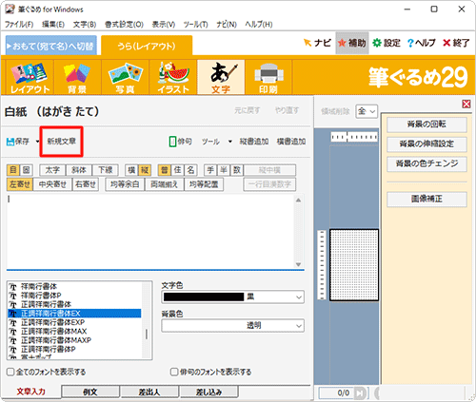Viewport: 476px width, 402px height.
Task: Open the 全 region dropdown
Action: pyautogui.click(x=367, y=111)
